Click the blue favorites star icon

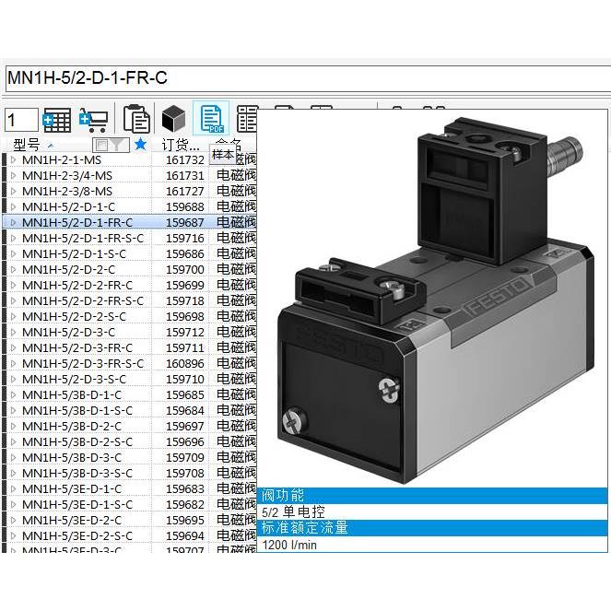140,144
